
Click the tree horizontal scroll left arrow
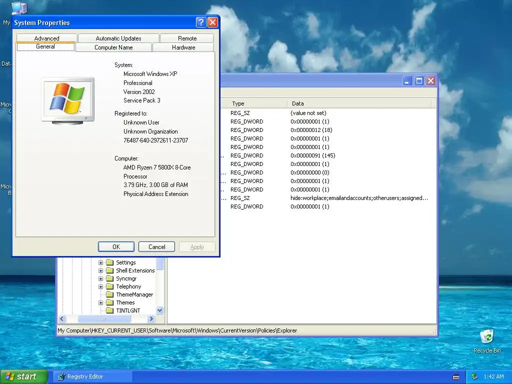62,318
